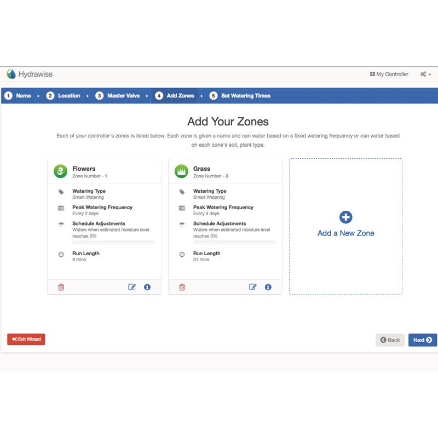Click the red Exit Wizard button
438x438 pixels.
(26, 339)
